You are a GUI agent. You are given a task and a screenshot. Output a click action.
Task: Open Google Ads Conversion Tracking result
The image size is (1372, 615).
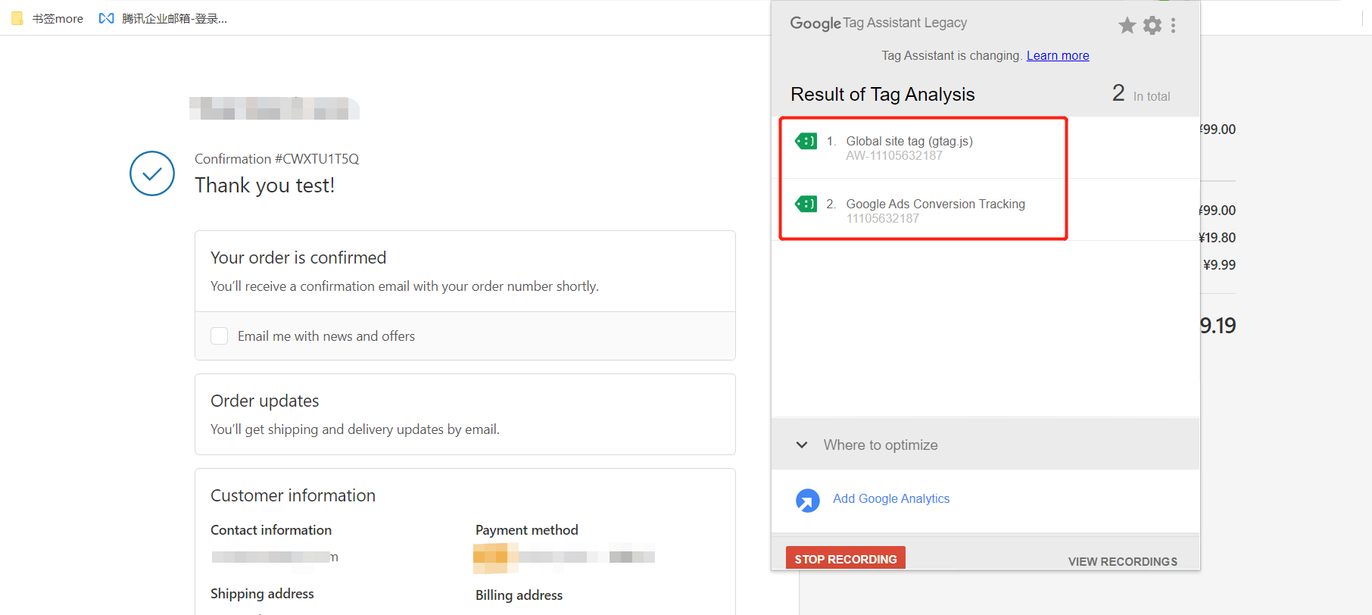(x=936, y=204)
